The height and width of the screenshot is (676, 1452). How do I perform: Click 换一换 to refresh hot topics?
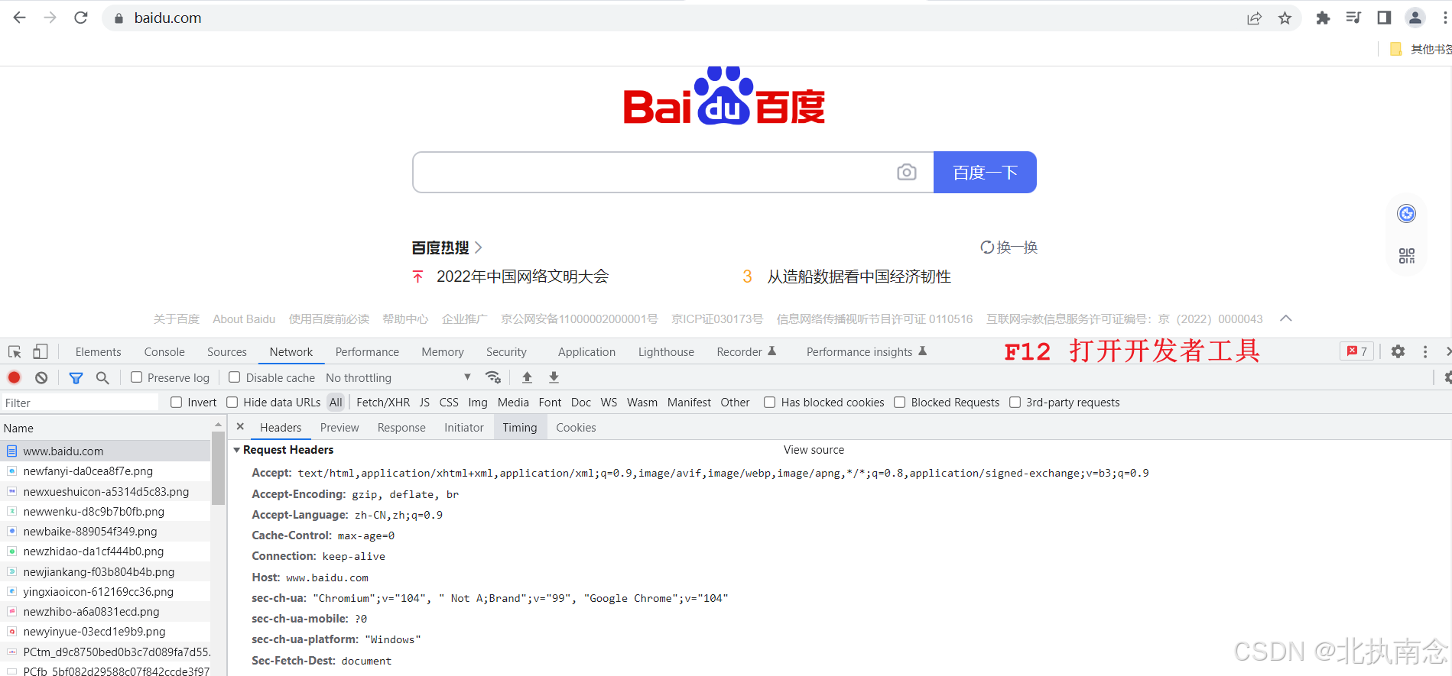click(1009, 247)
